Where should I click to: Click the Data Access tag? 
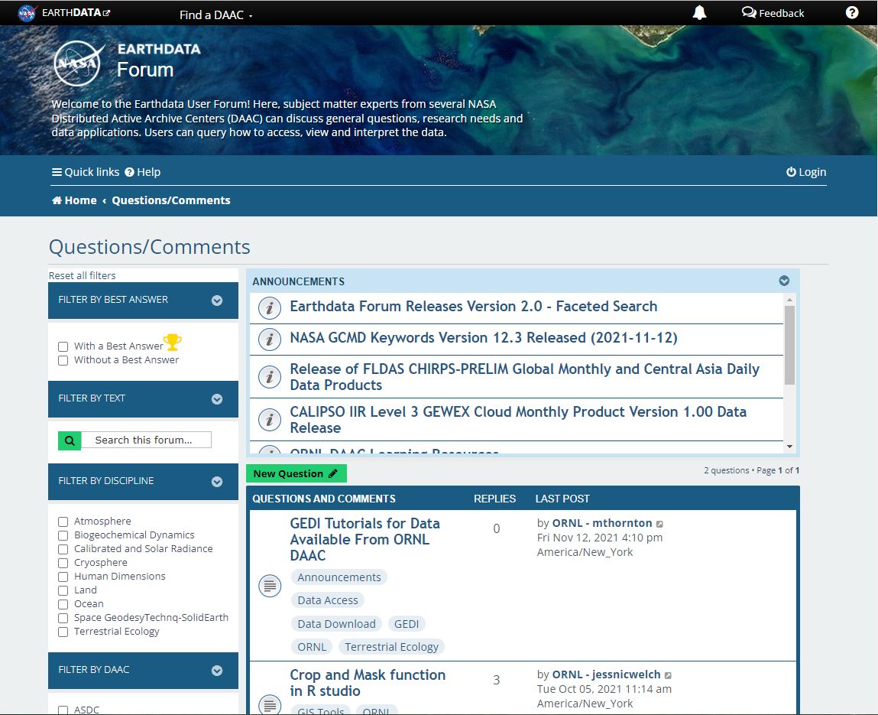click(x=328, y=601)
